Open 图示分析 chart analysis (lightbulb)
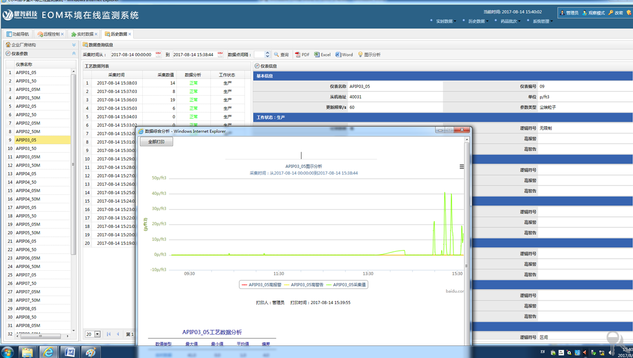Viewport: 633px width, 358px height. 360,54
